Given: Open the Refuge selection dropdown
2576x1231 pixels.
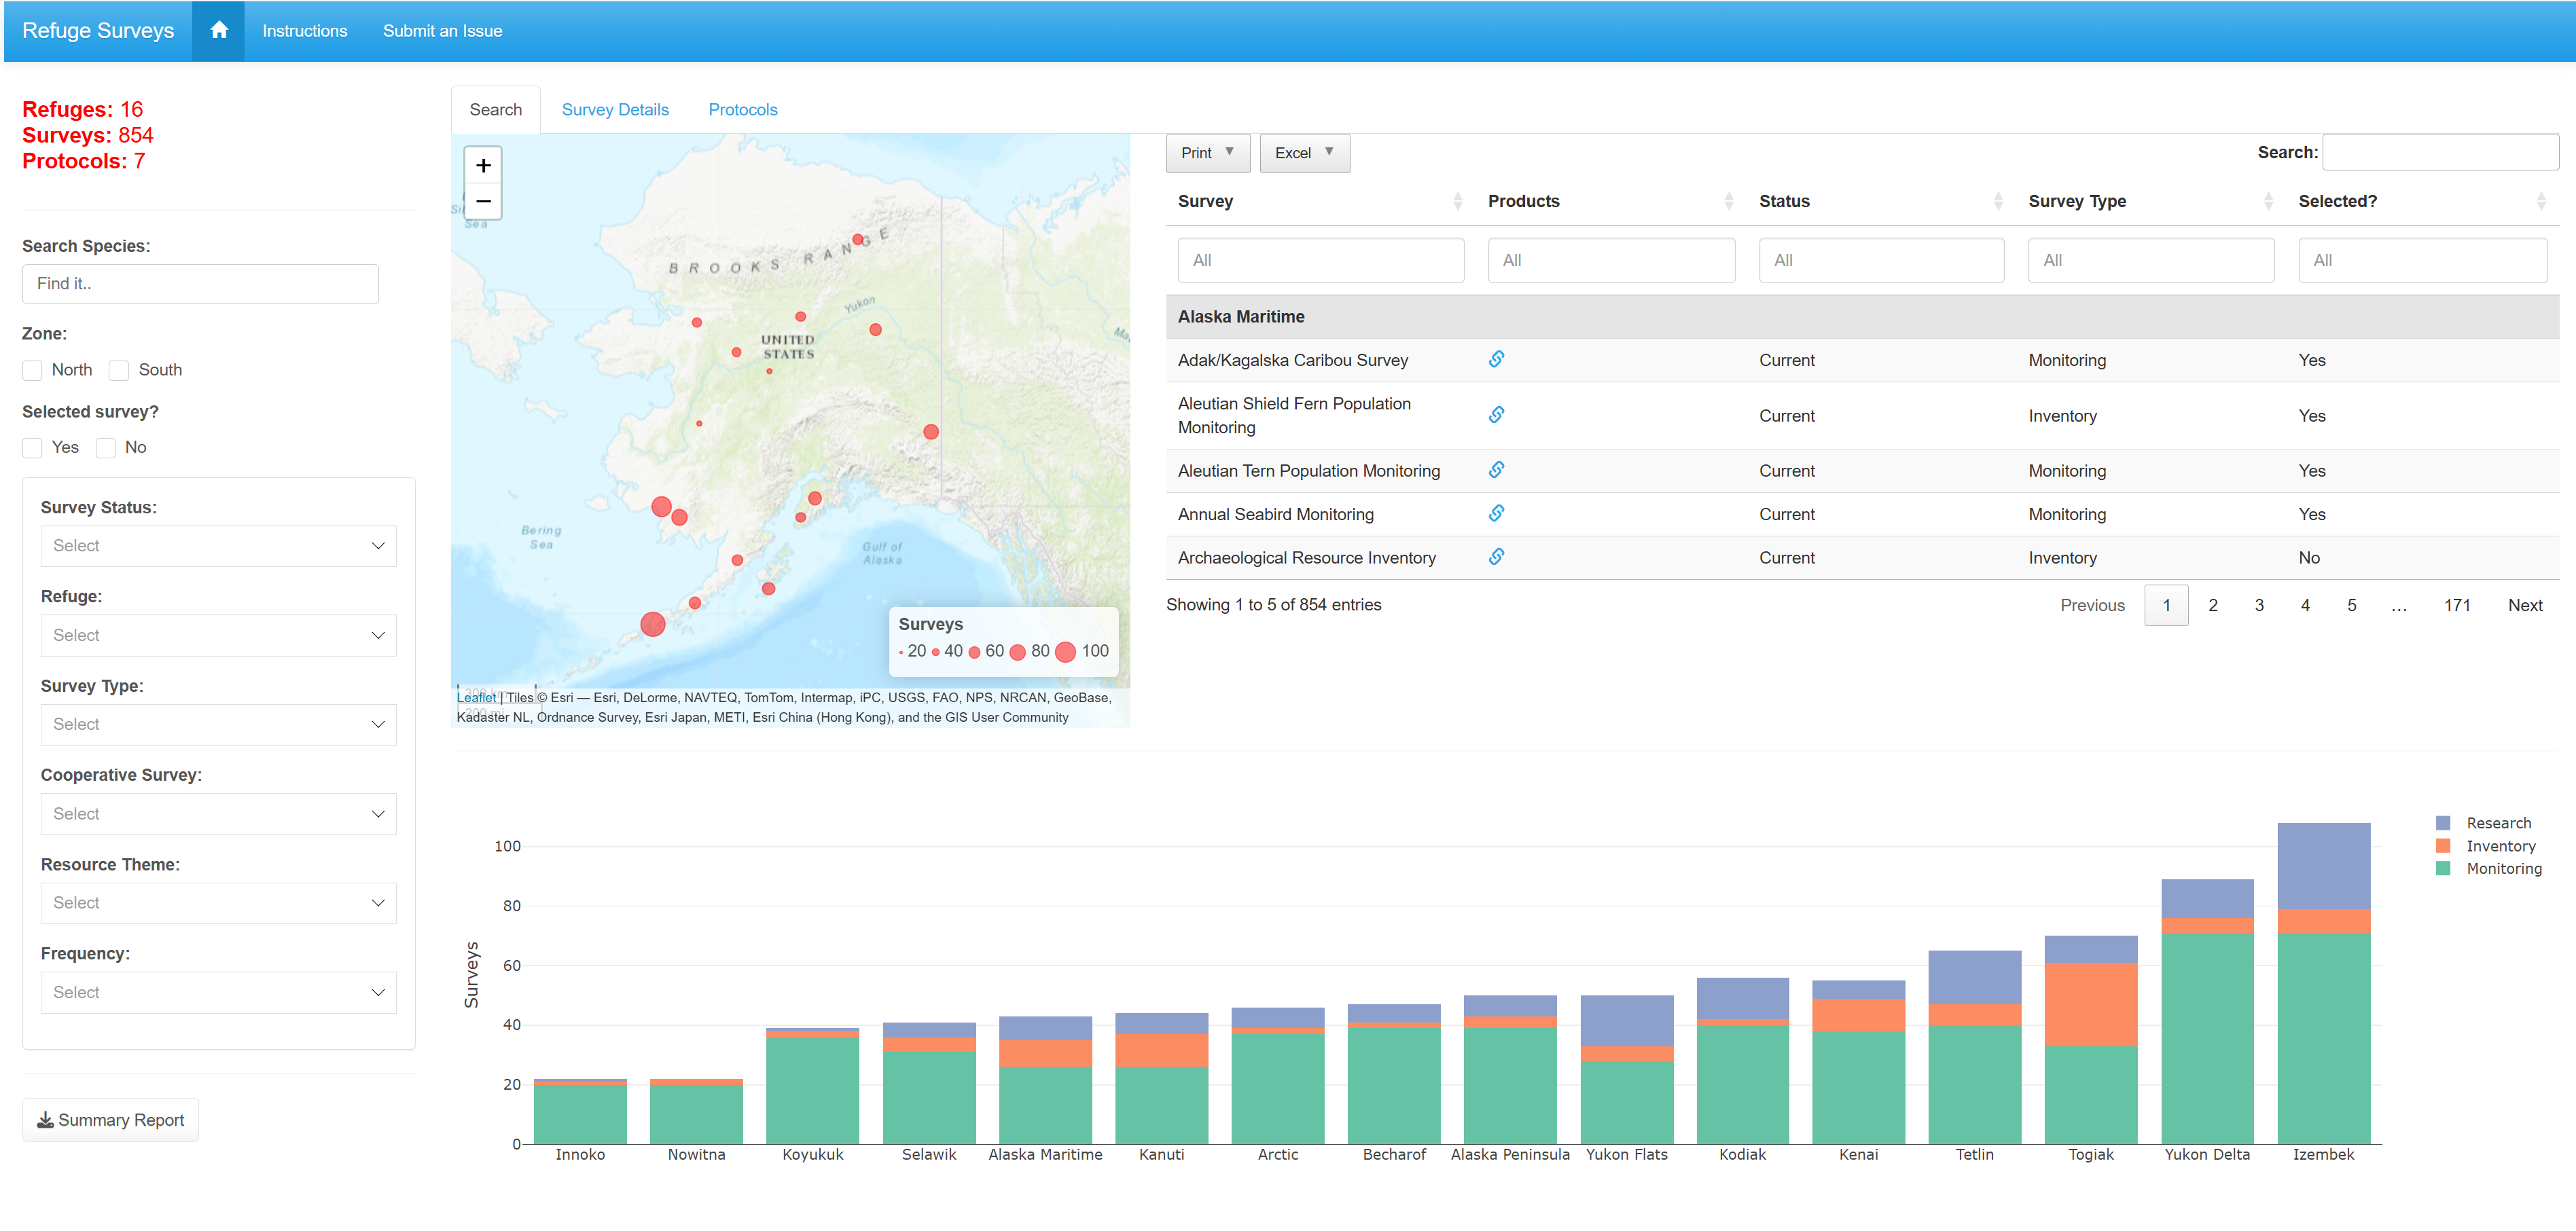Looking at the screenshot, I should click(218, 634).
